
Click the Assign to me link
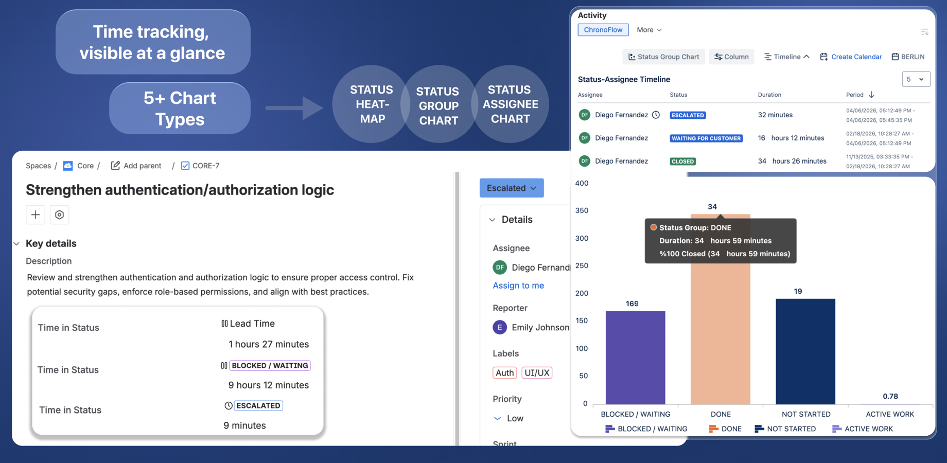518,286
